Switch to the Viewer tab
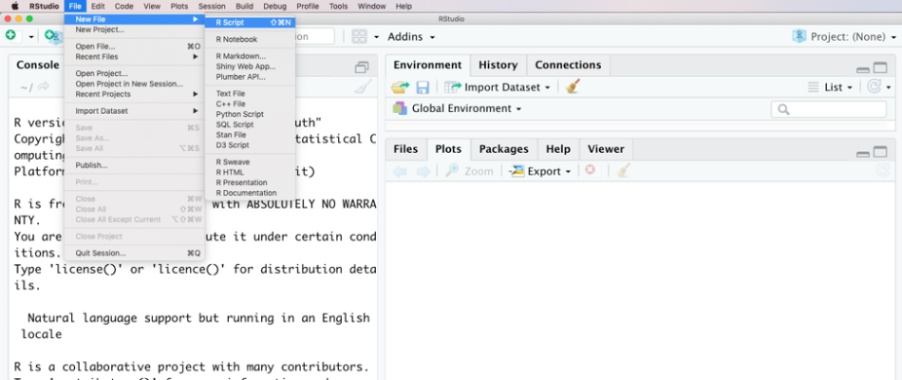 606,149
